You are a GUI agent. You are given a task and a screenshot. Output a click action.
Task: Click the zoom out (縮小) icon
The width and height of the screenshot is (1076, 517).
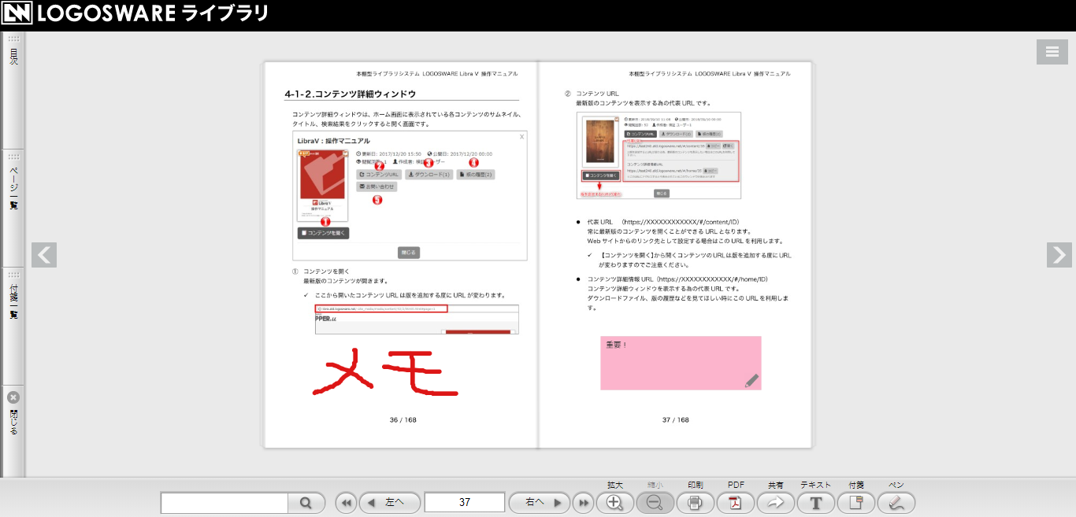coord(655,502)
